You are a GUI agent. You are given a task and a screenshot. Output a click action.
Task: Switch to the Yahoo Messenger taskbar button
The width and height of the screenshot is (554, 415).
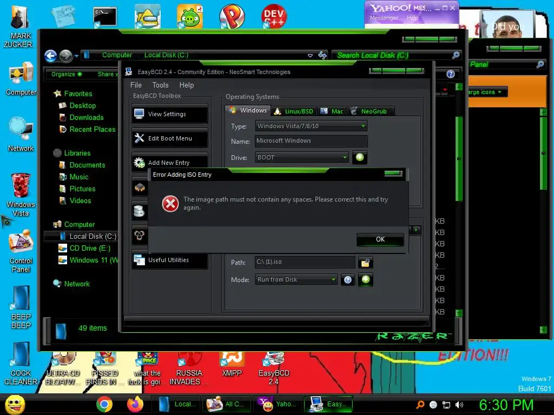(x=278, y=404)
